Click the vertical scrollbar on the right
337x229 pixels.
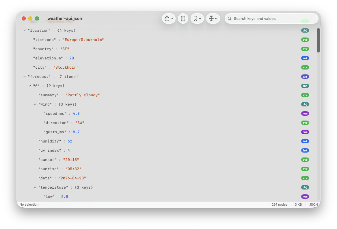319,40
